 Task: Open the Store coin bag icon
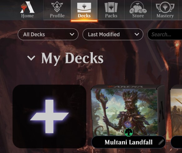coord(138,7)
